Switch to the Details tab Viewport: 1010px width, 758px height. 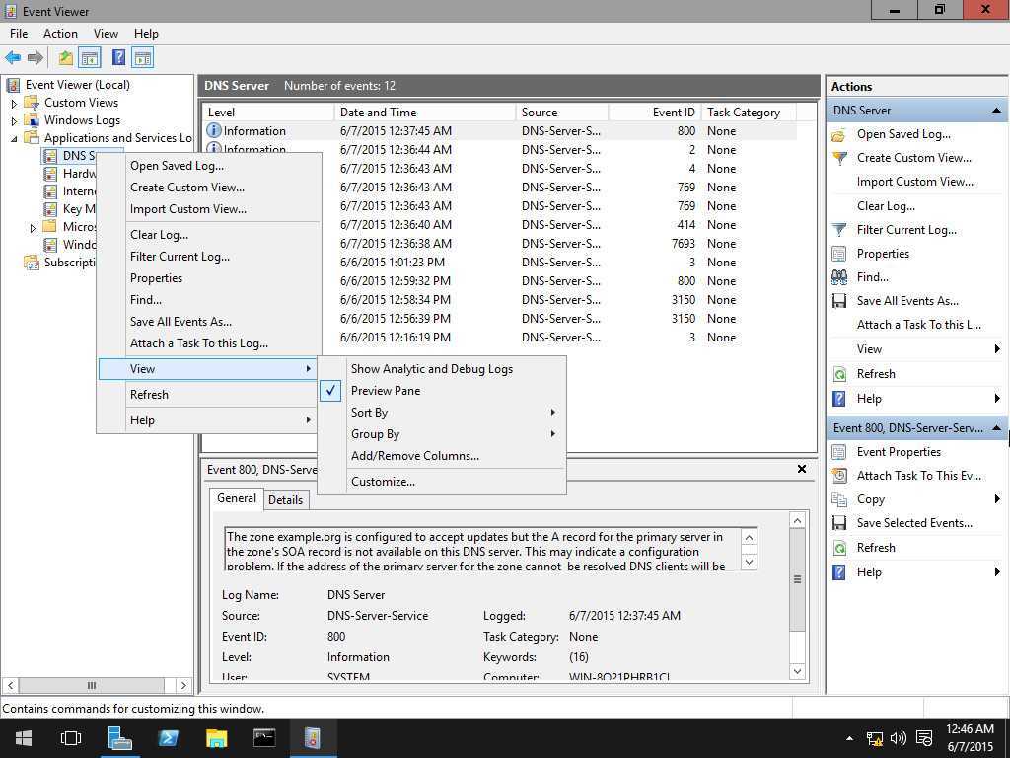(x=285, y=500)
